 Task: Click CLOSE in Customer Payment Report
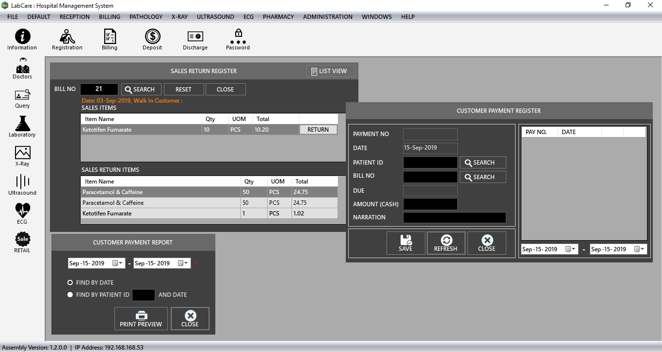190,319
